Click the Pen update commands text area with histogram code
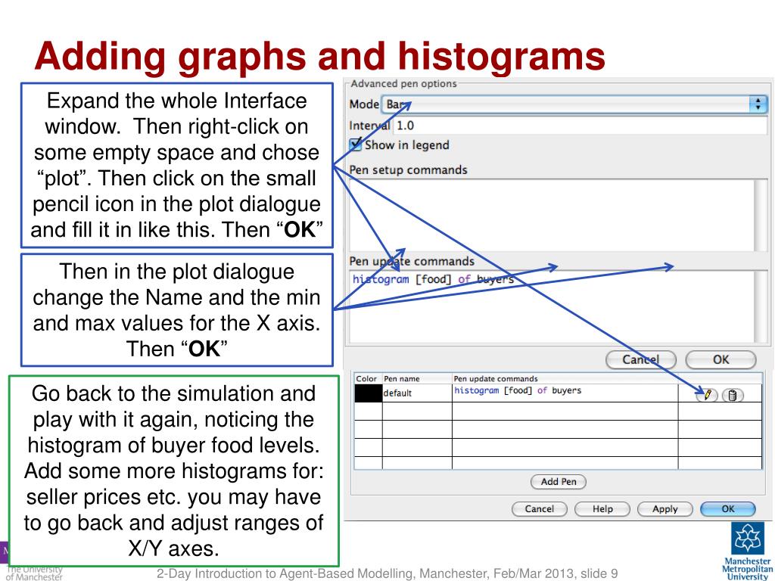775x581 pixels. (x=552, y=306)
